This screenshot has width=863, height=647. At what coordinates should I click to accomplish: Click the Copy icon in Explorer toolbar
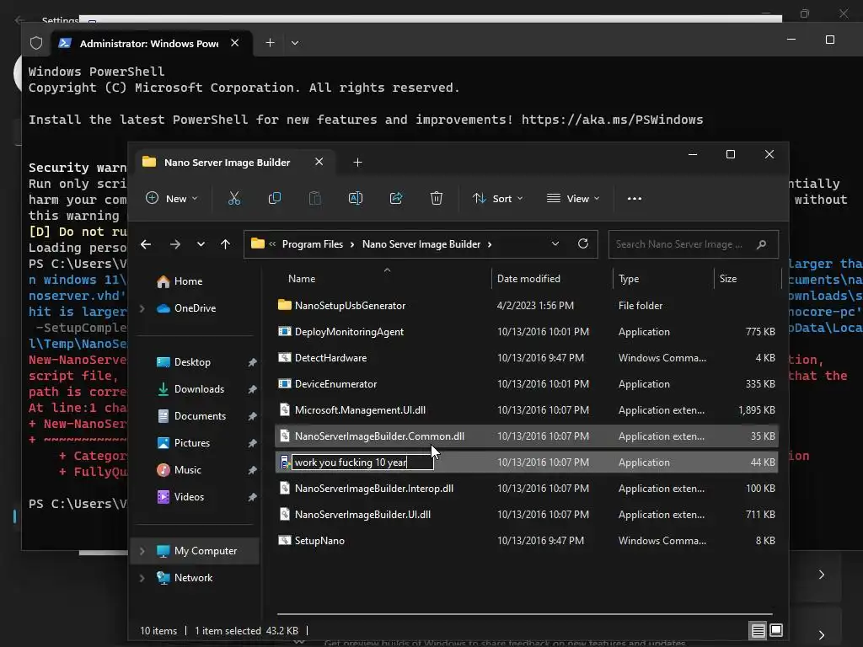[x=274, y=199]
